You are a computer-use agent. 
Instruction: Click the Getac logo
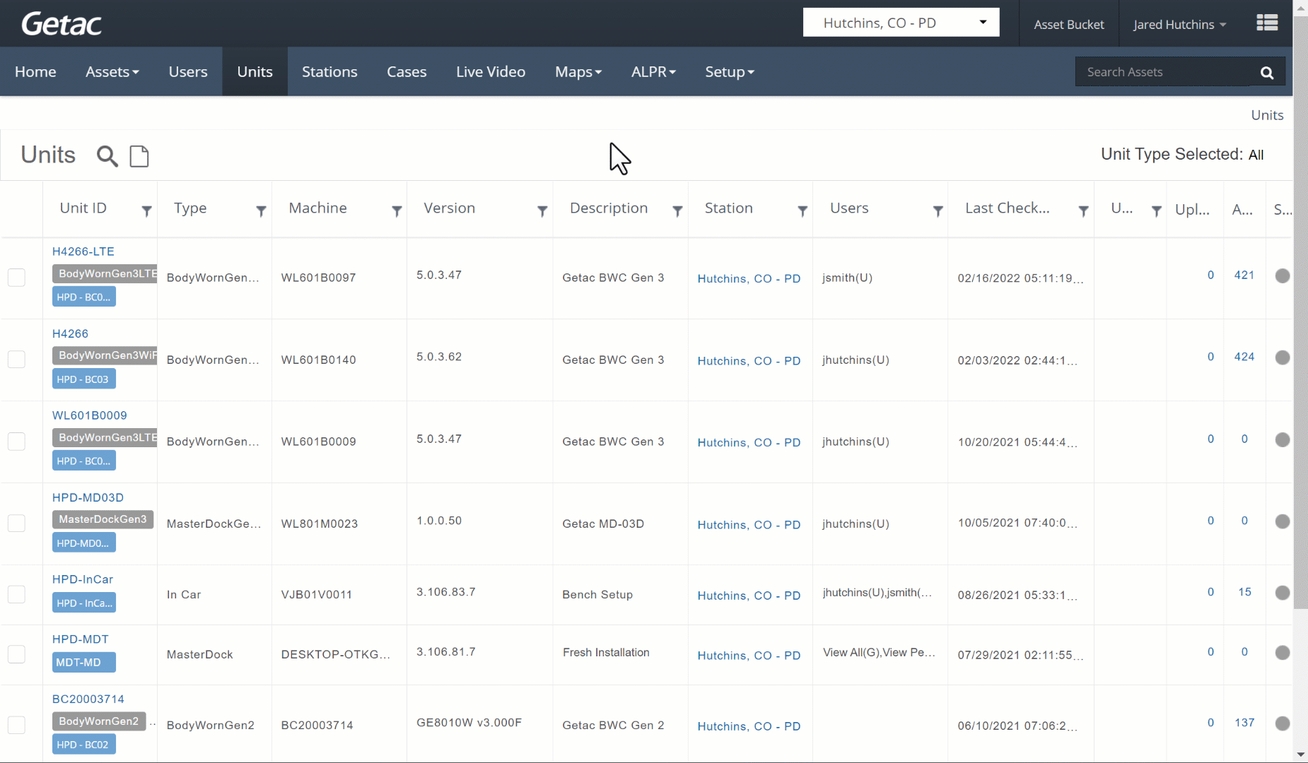point(62,24)
